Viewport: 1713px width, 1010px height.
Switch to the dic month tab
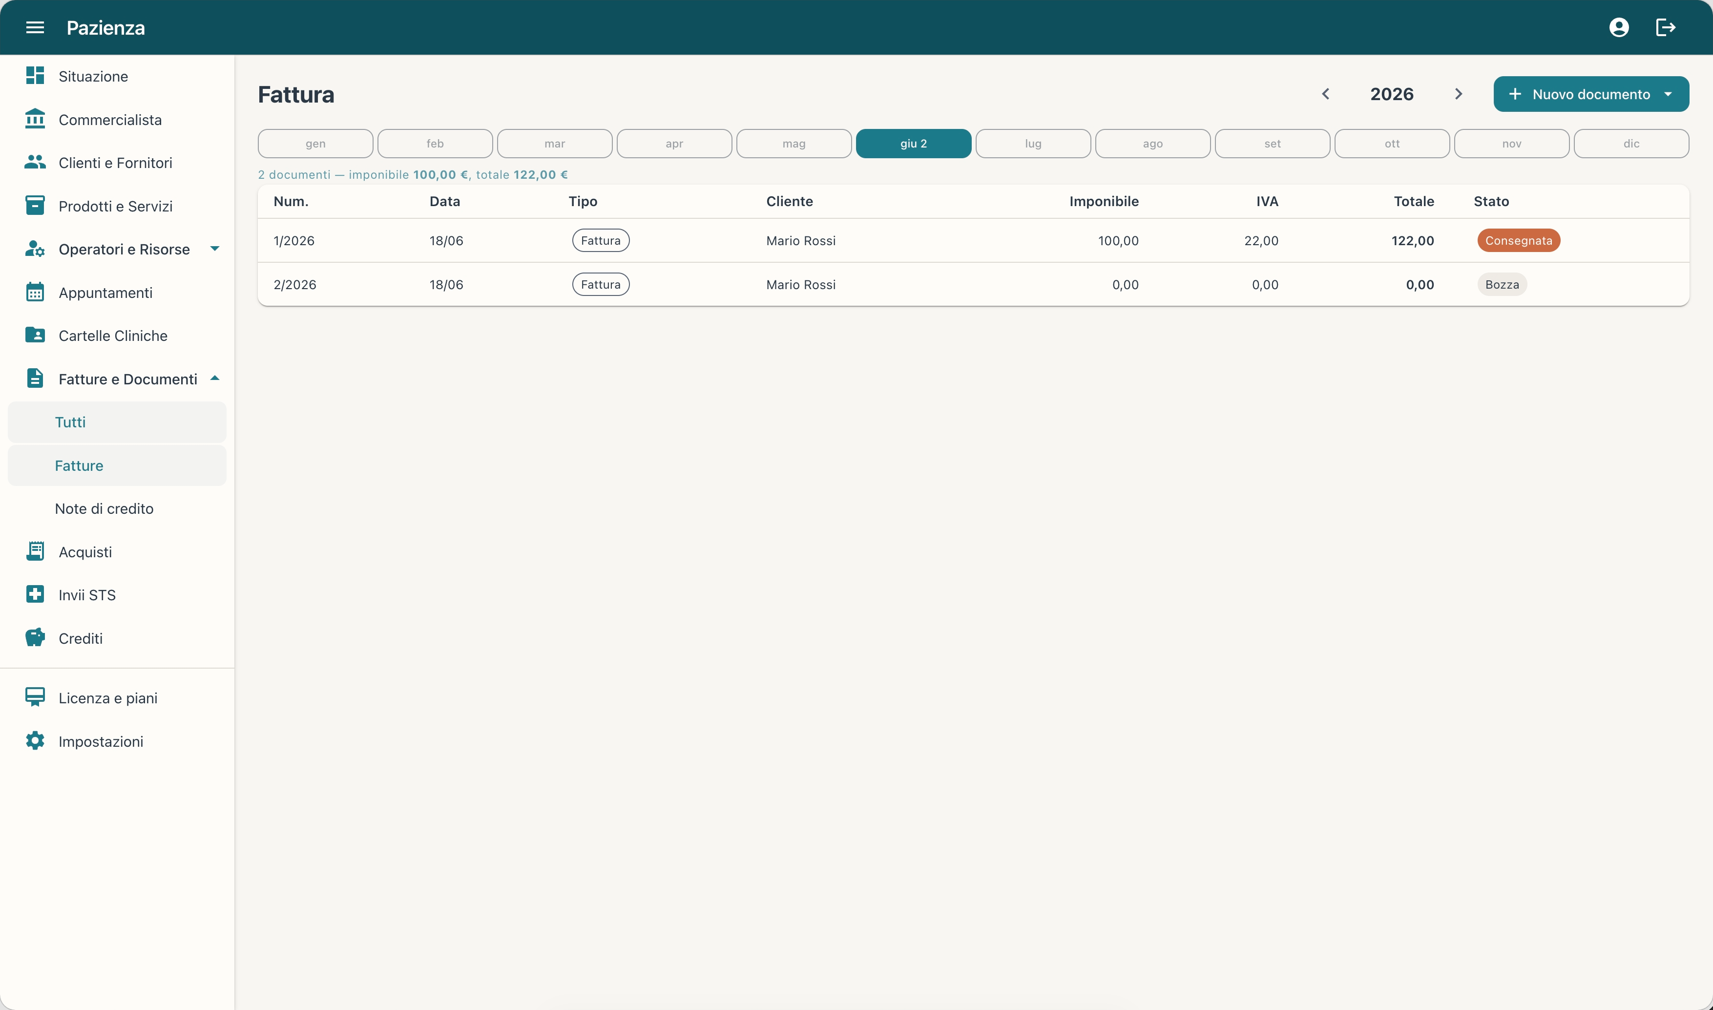[1631, 144]
